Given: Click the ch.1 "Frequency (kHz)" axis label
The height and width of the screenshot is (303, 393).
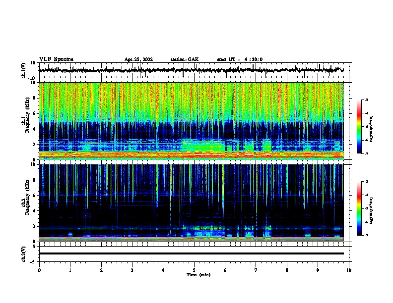Looking at the screenshot, I should tap(27, 115).
